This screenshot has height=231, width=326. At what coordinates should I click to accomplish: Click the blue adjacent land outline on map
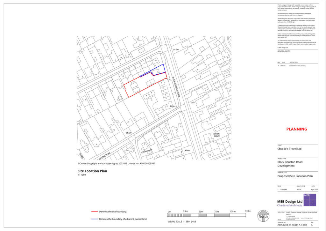[x=153, y=70]
